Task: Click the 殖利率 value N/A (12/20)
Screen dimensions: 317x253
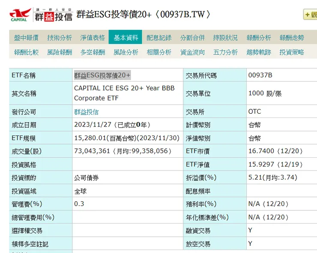Action: [x=268, y=204]
